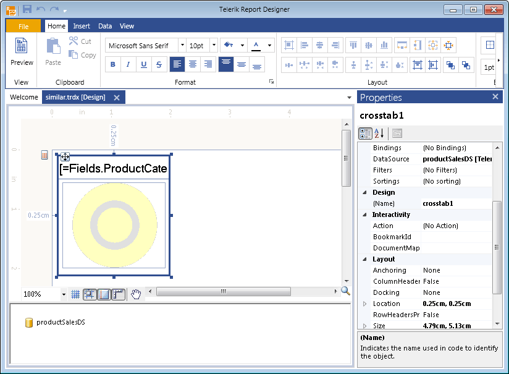The height and width of the screenshot is (374, 509).
Task: Switch to the Insert ribbon tab
Action: [82, 26]
